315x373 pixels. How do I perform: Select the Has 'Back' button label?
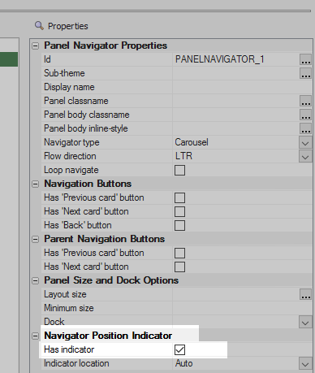tap(78, 225)
